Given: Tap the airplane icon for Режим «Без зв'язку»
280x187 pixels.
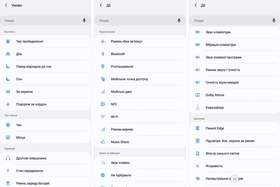Looking at the screenshot, I should coord(103,41).
